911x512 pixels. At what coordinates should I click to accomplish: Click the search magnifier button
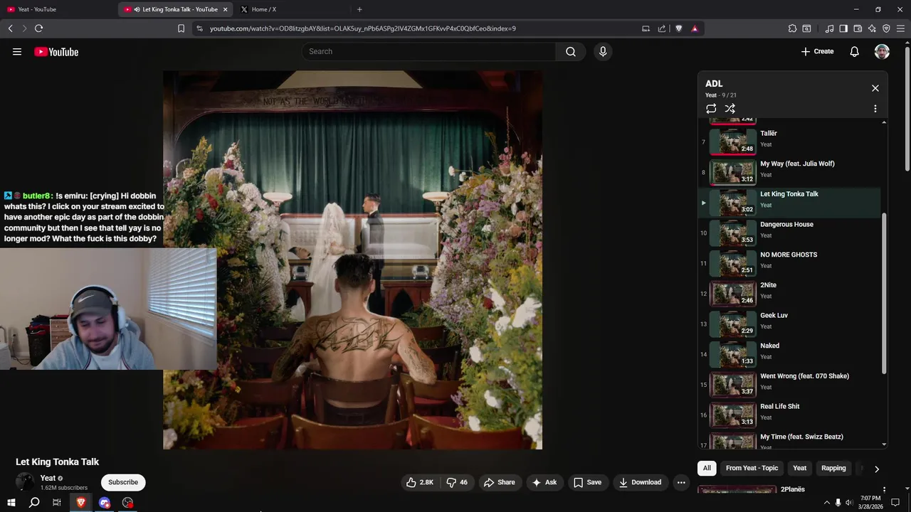(x=571, y=51)
